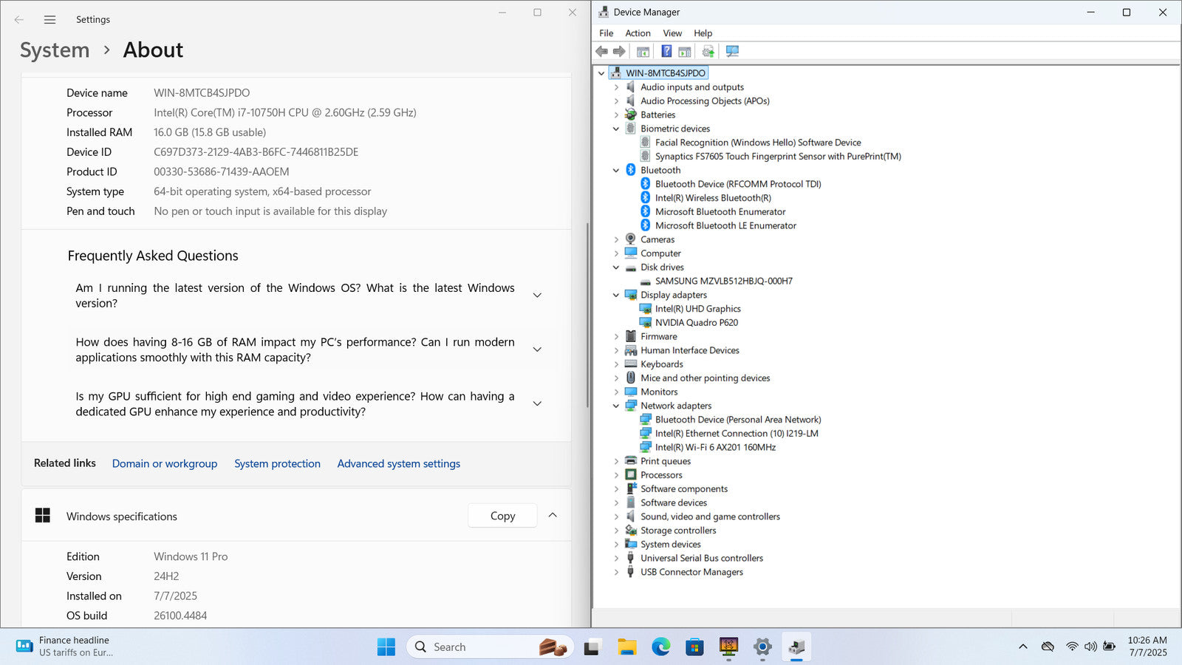Click the Update driver toolbar icon
1182x665 pixels.
click(708, 51)
